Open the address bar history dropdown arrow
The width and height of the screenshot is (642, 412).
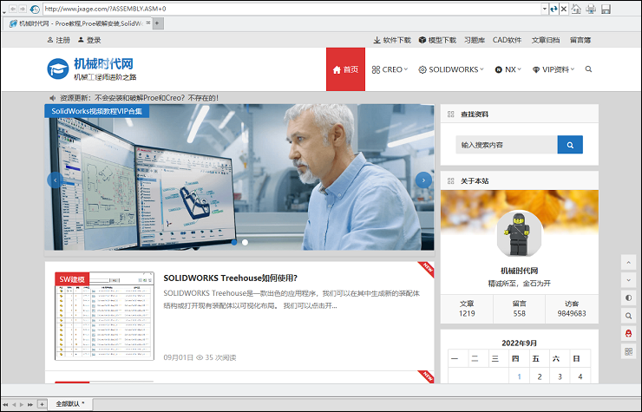click(x=545, y=9)
